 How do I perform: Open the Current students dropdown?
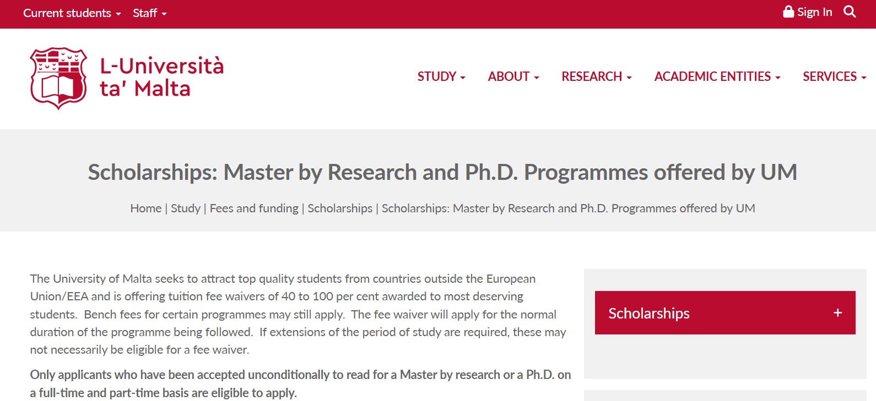[72, 13]
